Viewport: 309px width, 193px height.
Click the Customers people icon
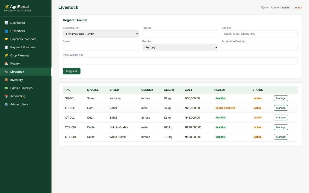6,31
